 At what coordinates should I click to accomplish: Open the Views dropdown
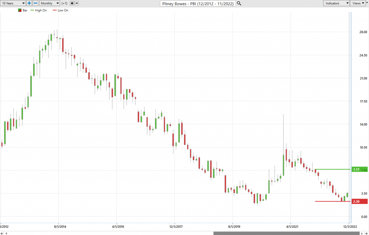tap(358, 3)
